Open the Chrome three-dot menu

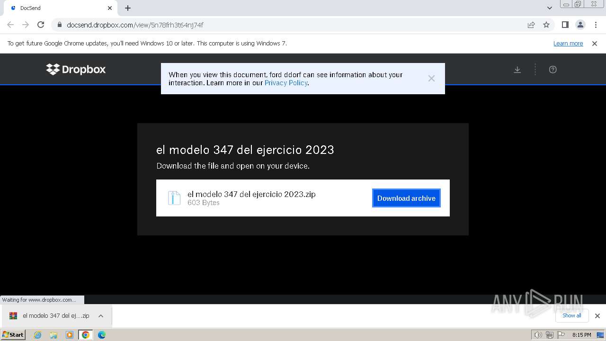click(x=596, y=25)
